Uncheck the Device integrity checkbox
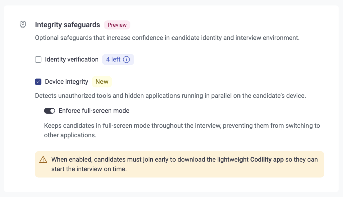 coord(38,82)
